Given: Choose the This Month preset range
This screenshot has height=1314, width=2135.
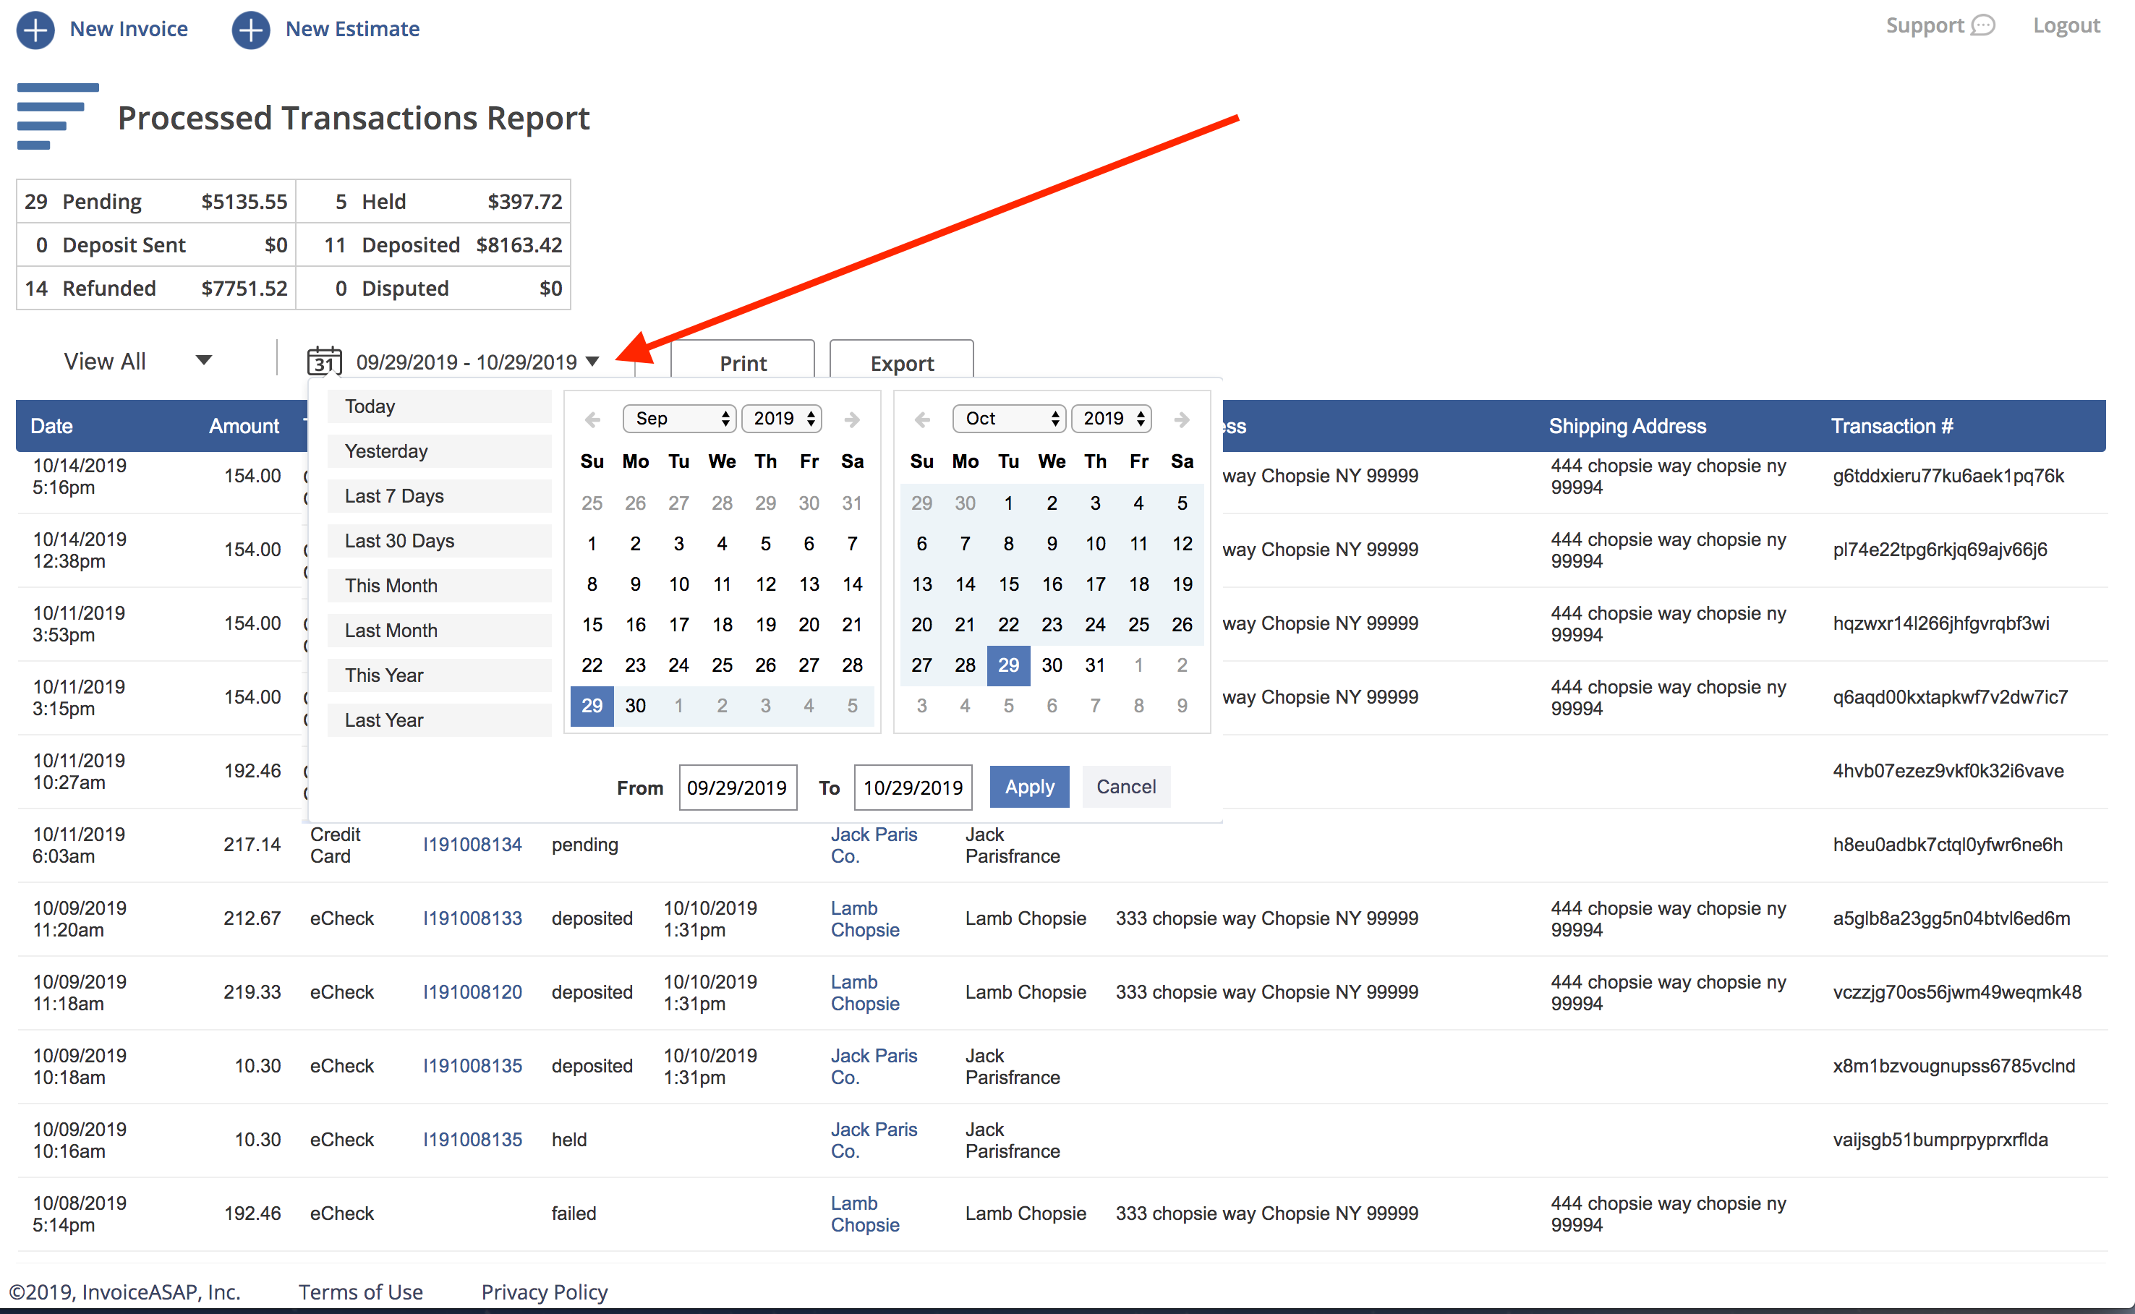Looking at the screenshot, I should (439, 586).
